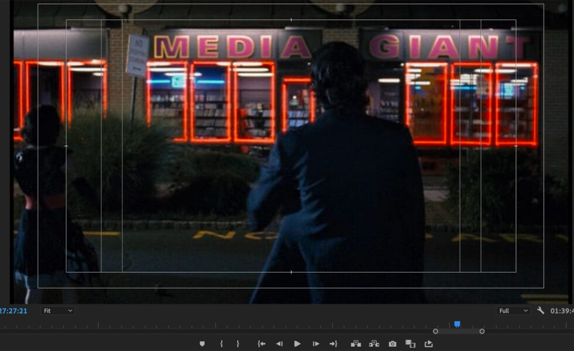Click the Lift button
The width and height of the screenshot is (574, 351).
356,344
